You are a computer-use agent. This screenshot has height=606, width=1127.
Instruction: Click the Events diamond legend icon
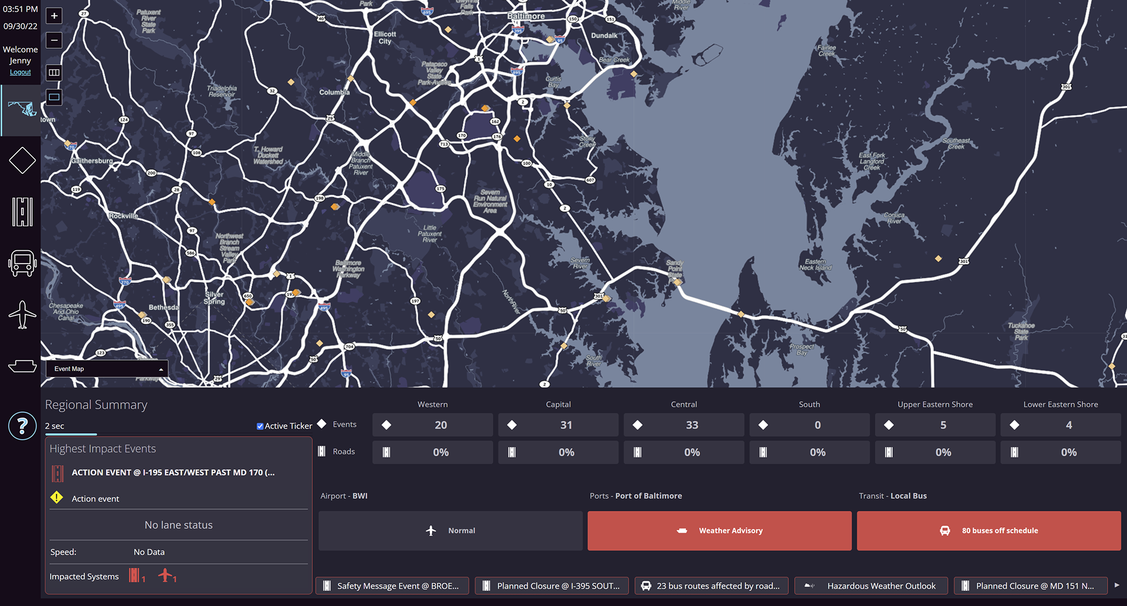coord(322,424)
